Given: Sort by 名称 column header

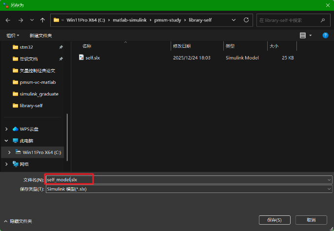Looking at the screenshot, I should [x=87, y=46].
